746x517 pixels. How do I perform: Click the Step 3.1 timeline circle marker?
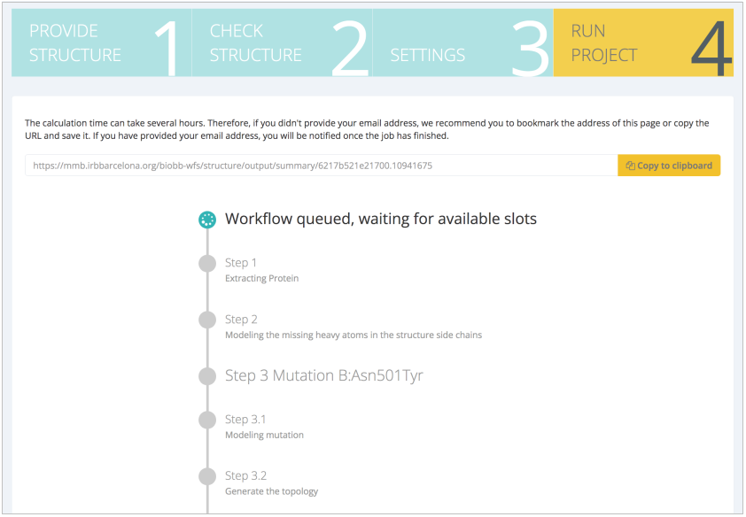pyautogui.click(x=207, y=420)
